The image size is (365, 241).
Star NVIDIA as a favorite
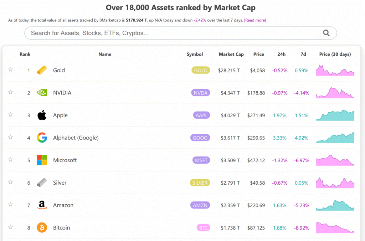[x=10, y=92]
